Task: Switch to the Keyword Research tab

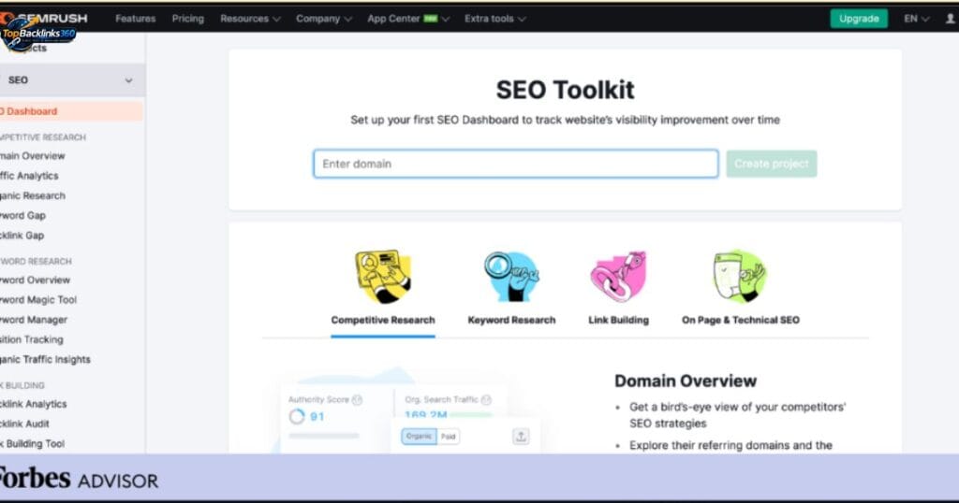Action: coord(511,320)
